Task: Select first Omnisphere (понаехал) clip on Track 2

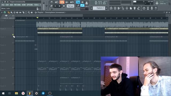Action: (60, 32)
